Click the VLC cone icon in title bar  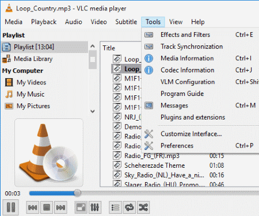click(x=9, y=9)
